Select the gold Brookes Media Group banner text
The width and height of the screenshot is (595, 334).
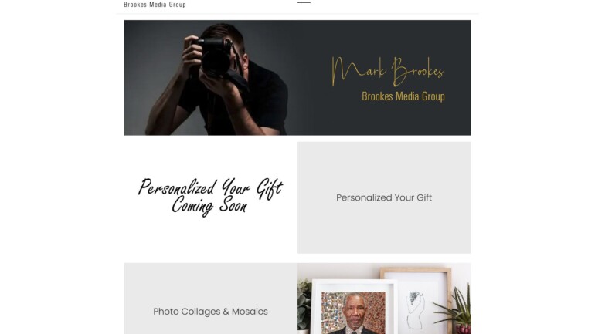[403, 96]
